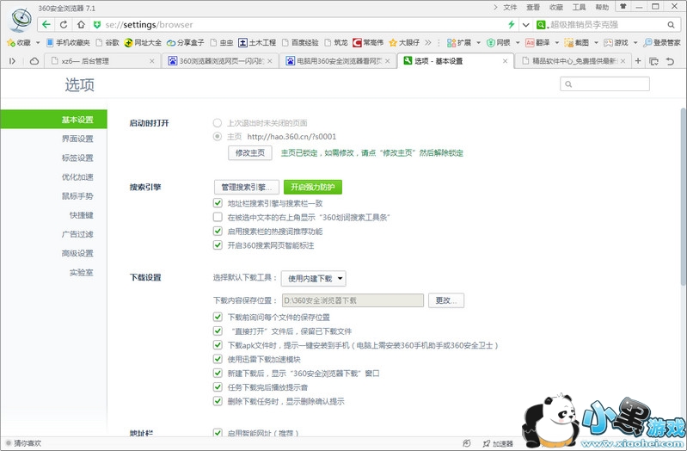
Task: Toggle the sidebar icon left of tabs
Action: coord(12,61)
